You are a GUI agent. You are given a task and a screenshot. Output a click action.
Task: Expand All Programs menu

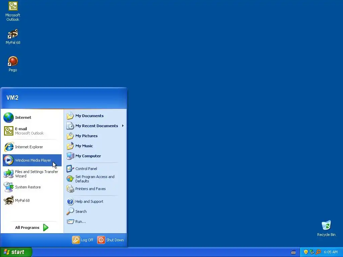pos(32,228)
